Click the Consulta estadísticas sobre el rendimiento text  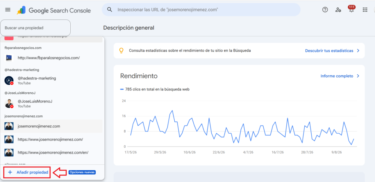190,51
